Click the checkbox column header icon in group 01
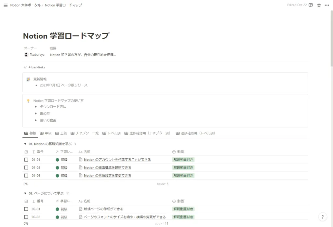The image size is (333, 227). pyautogui.click(x=26, y=152)
